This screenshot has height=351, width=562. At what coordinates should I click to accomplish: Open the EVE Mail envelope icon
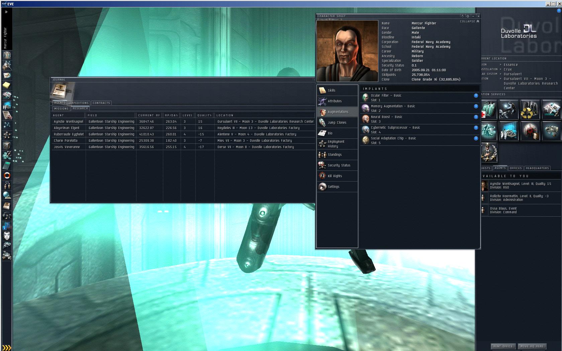click(x=7, y=75)
